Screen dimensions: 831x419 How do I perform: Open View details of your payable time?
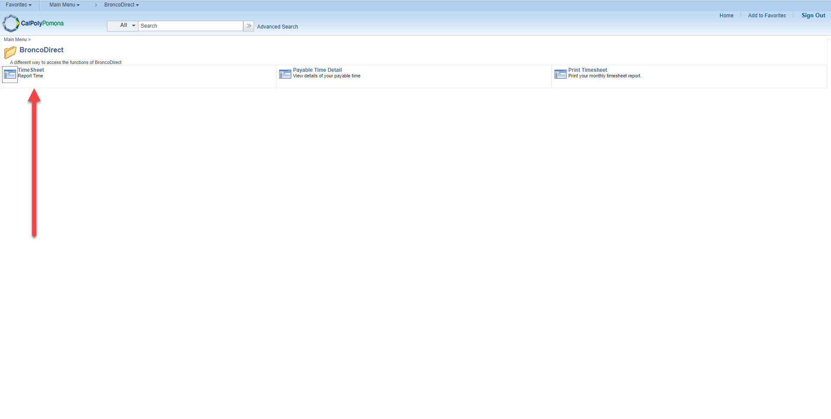326,76
